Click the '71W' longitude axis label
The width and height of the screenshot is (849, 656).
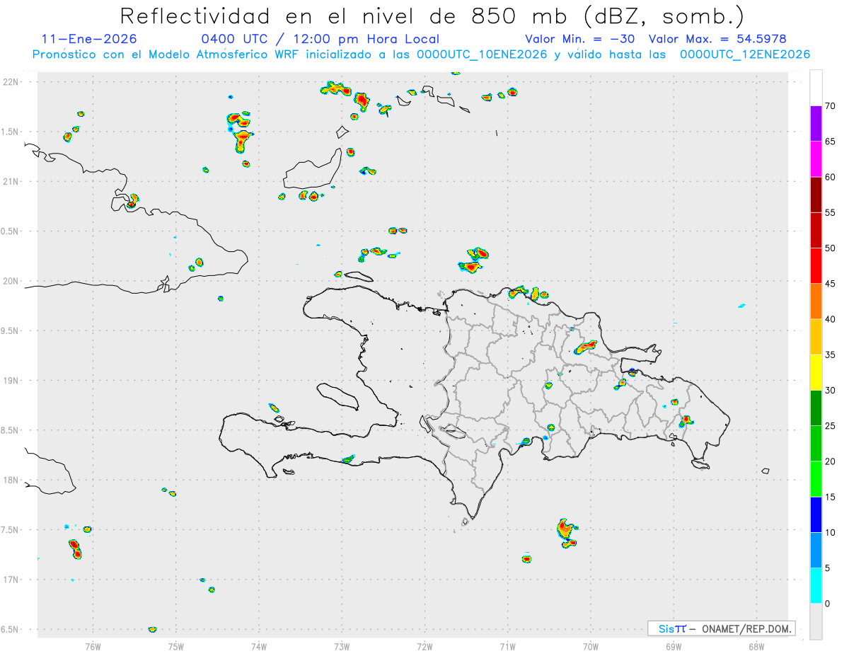[507, 646]
